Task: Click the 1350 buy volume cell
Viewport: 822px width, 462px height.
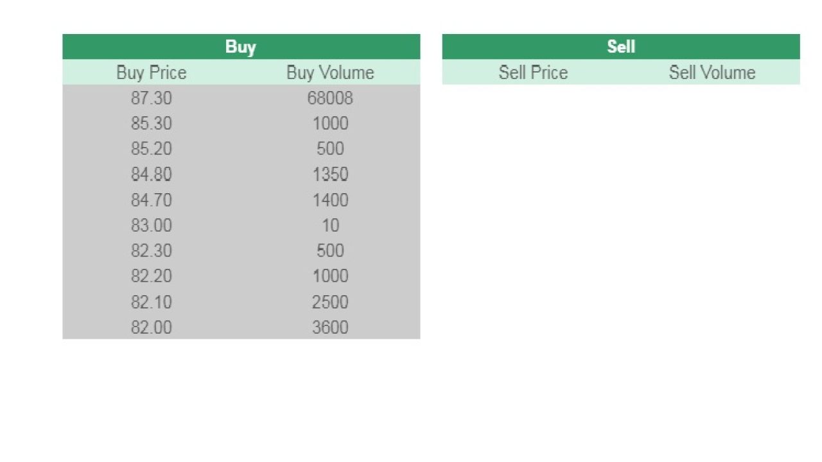Action: pyautogui.click(x=330, y=175)
